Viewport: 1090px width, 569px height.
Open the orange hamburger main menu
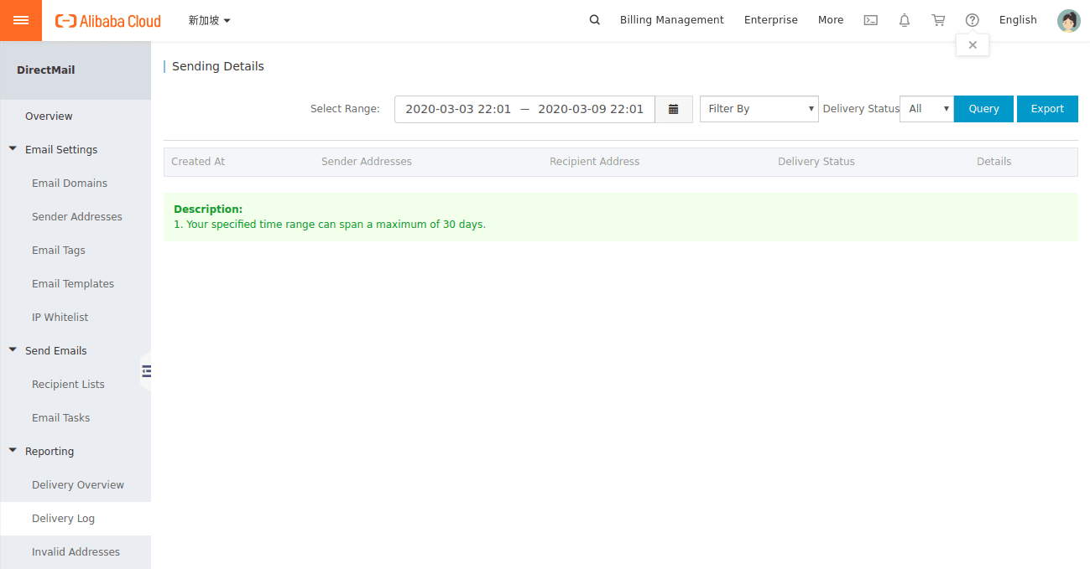(21, 20)
